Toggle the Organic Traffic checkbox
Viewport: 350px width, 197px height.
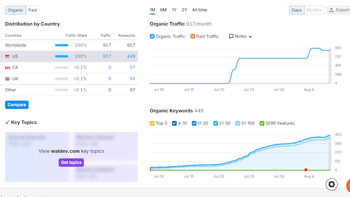[x=152, y=36]
